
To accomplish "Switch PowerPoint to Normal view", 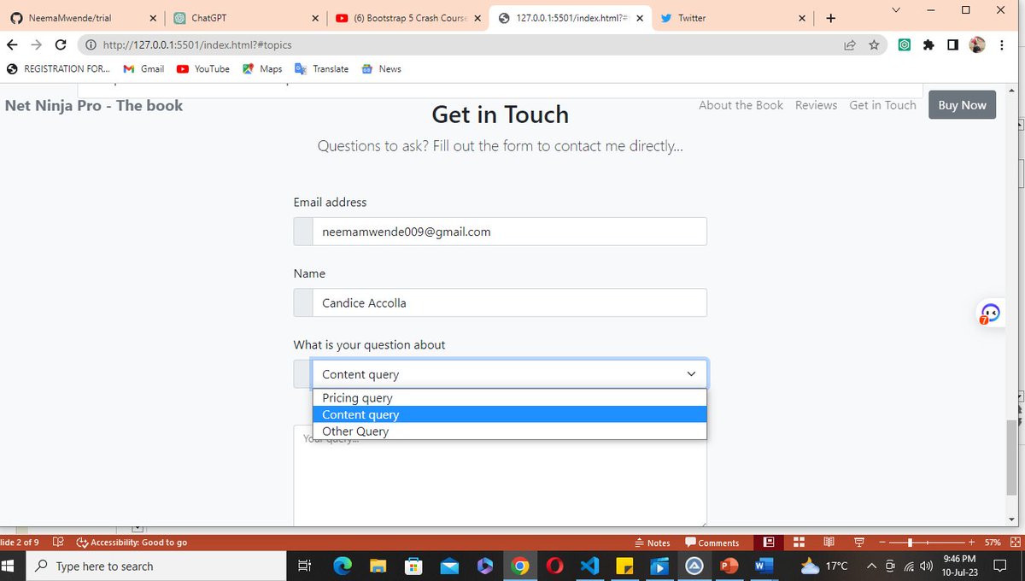I will point(769,543).
